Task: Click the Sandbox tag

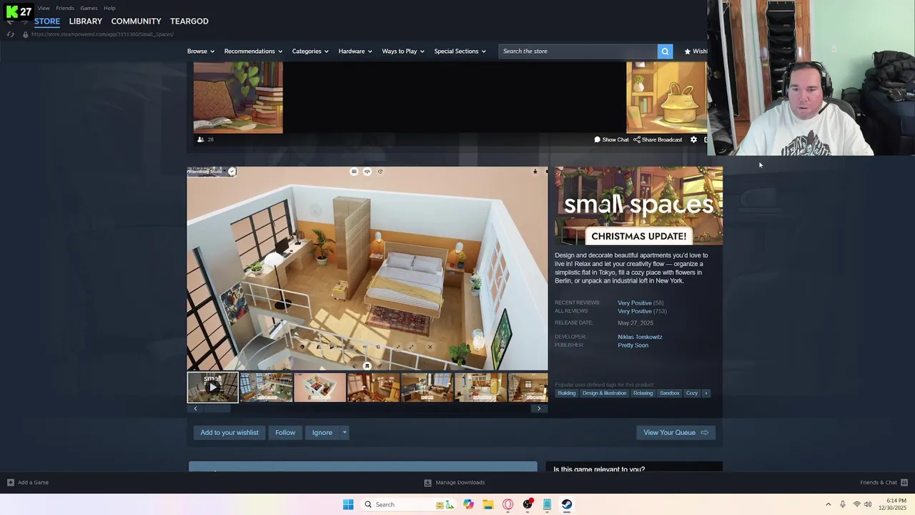Action: click(670, 393)
